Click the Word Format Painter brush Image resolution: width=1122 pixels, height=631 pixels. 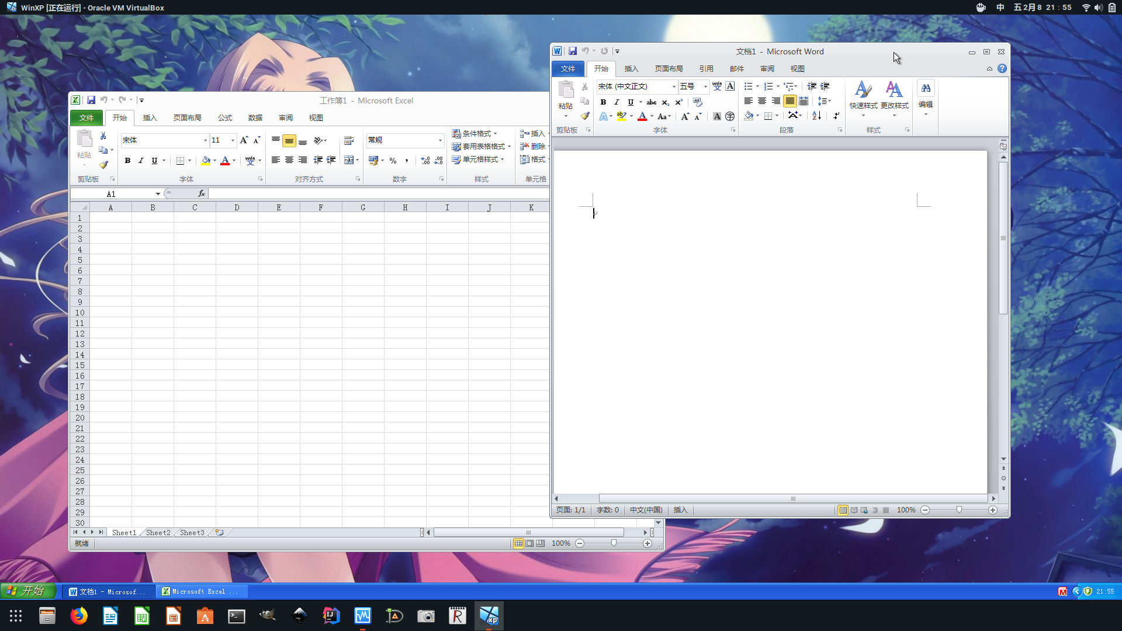tap(585, 116)
